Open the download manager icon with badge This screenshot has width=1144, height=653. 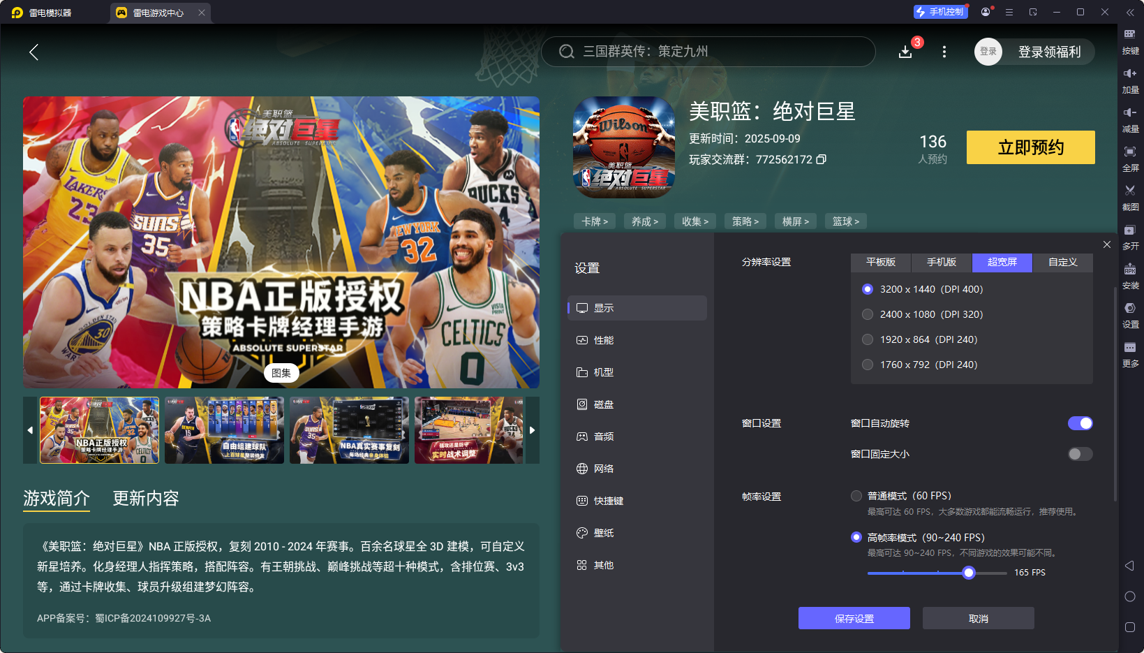coord(905,52)
